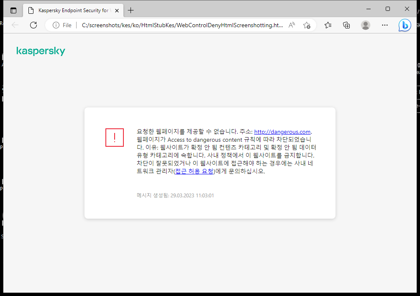Click the back navigation arrow
The height and width of the screenshot is (296, 420).
(x=15, y=25)
